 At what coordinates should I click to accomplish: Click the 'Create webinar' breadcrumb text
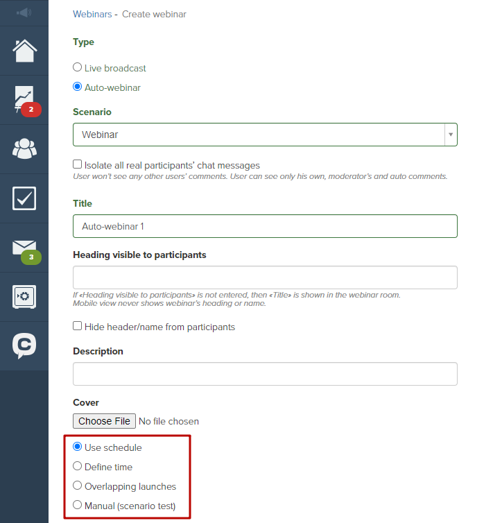point(154,14)
